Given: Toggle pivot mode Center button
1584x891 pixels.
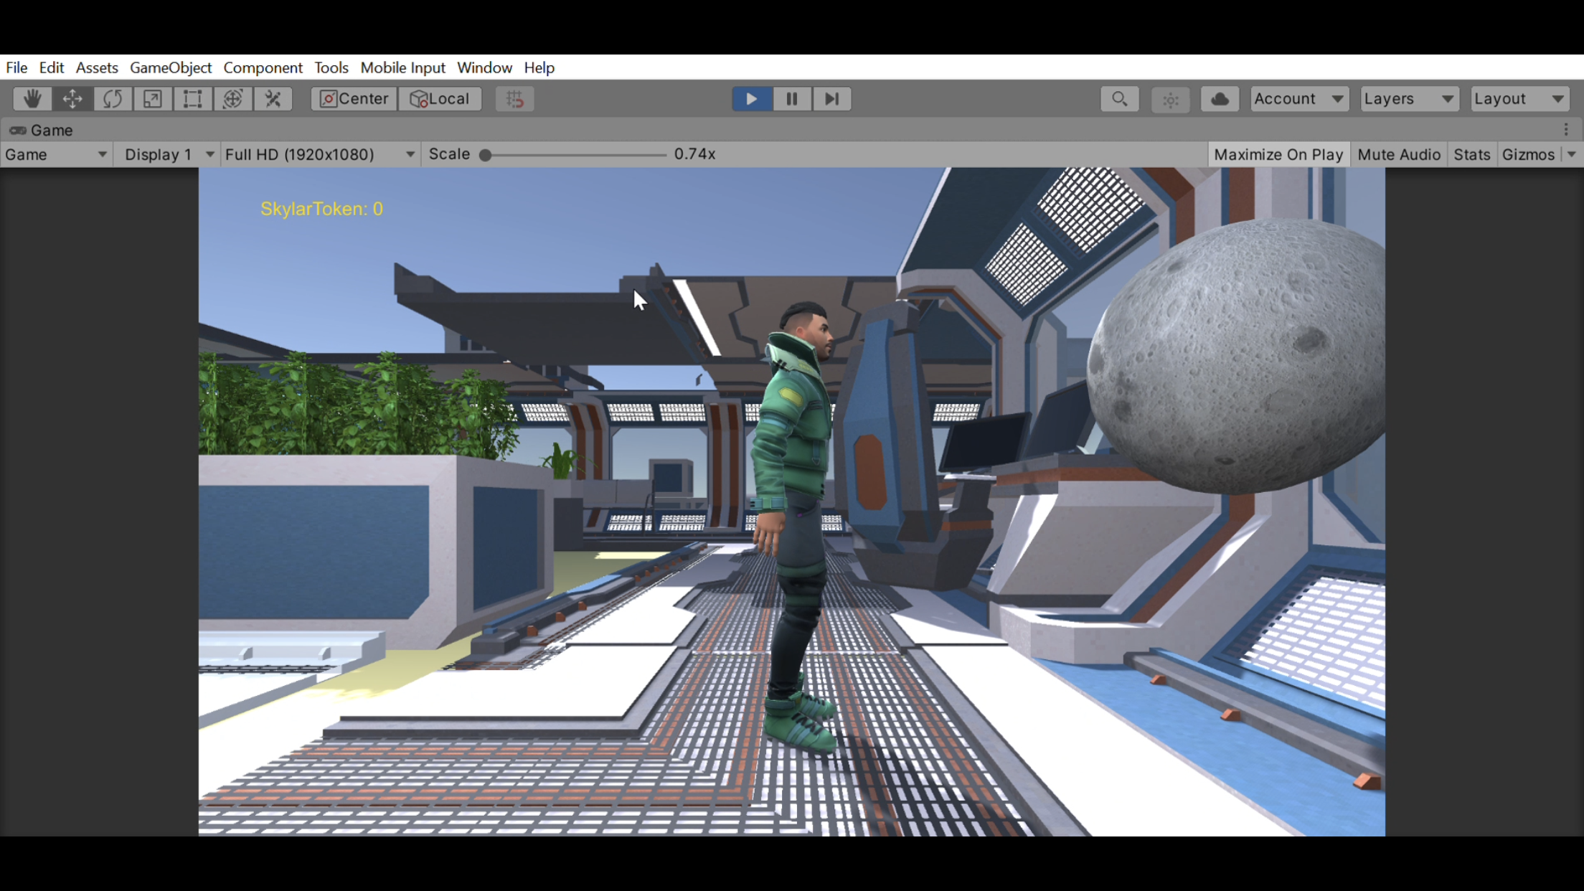Looking at the screenshot, I should (354, 99).
